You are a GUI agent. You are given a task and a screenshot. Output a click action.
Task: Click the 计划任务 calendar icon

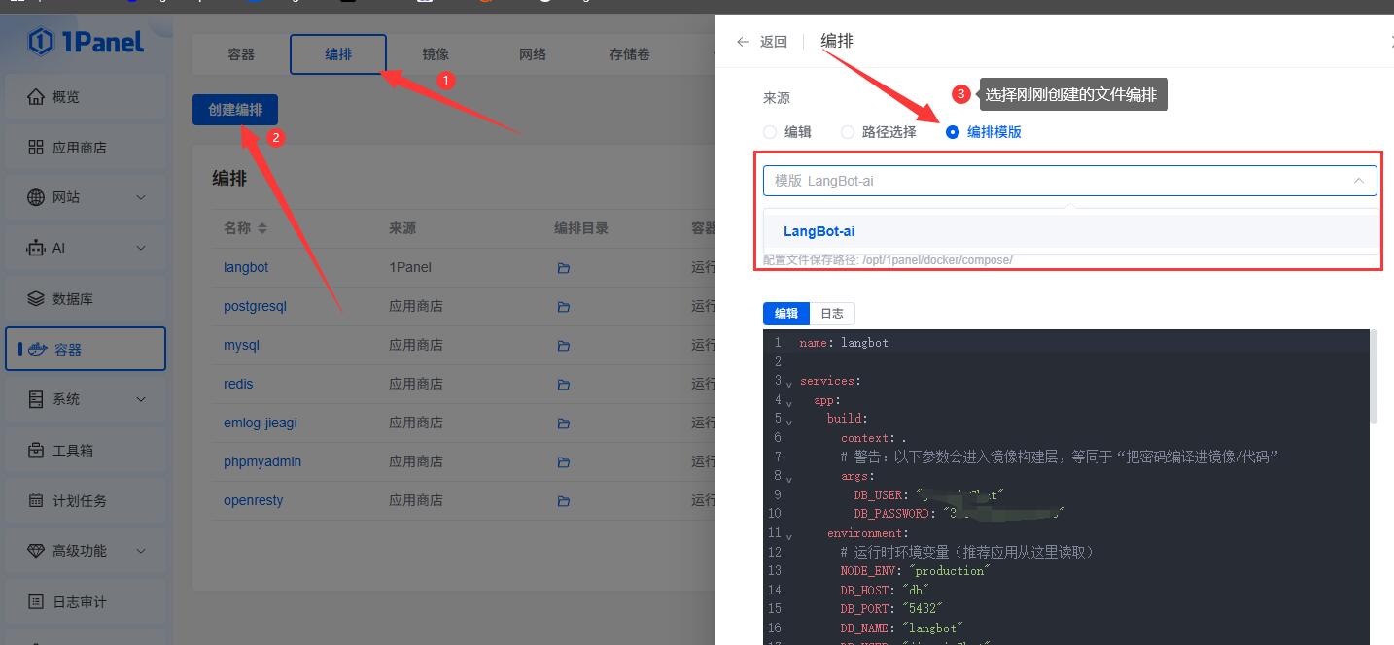(36, 500)
